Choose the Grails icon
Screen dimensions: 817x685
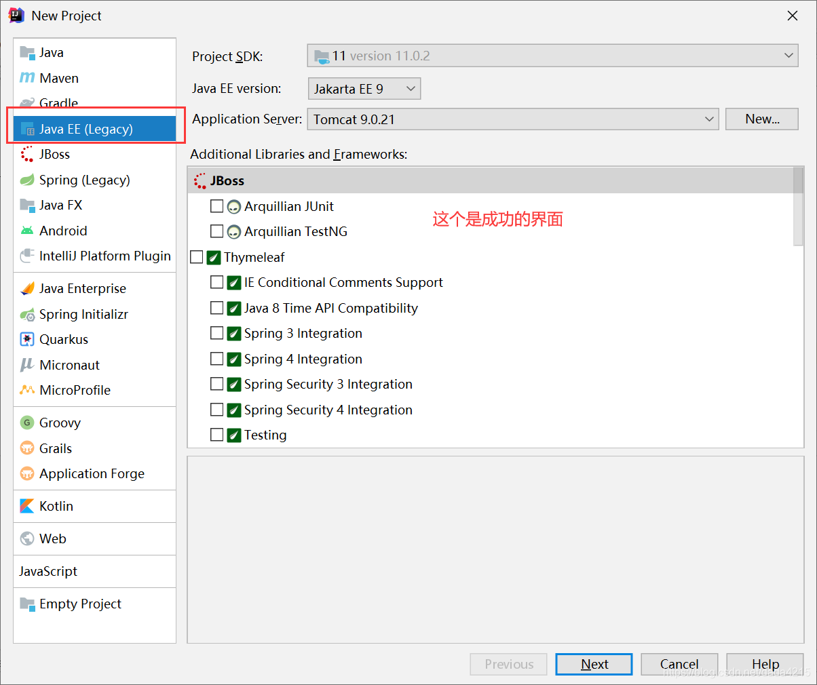tap(27, 448)
